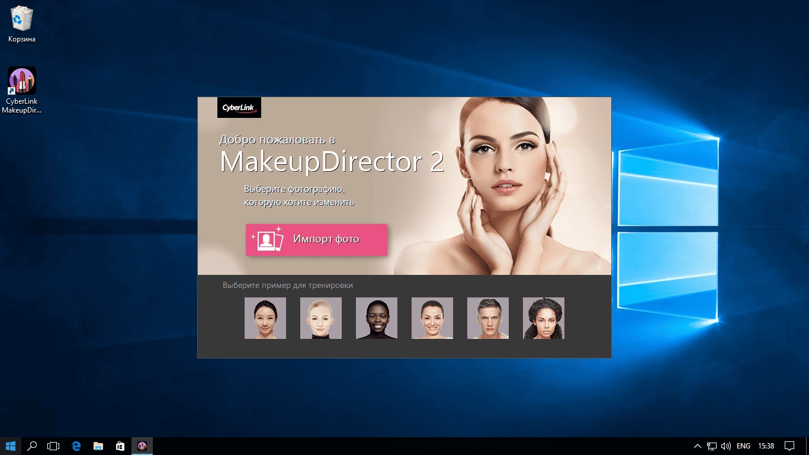Open the taskbar search magnifier
The image size is (809, 455).
[33, 446]
